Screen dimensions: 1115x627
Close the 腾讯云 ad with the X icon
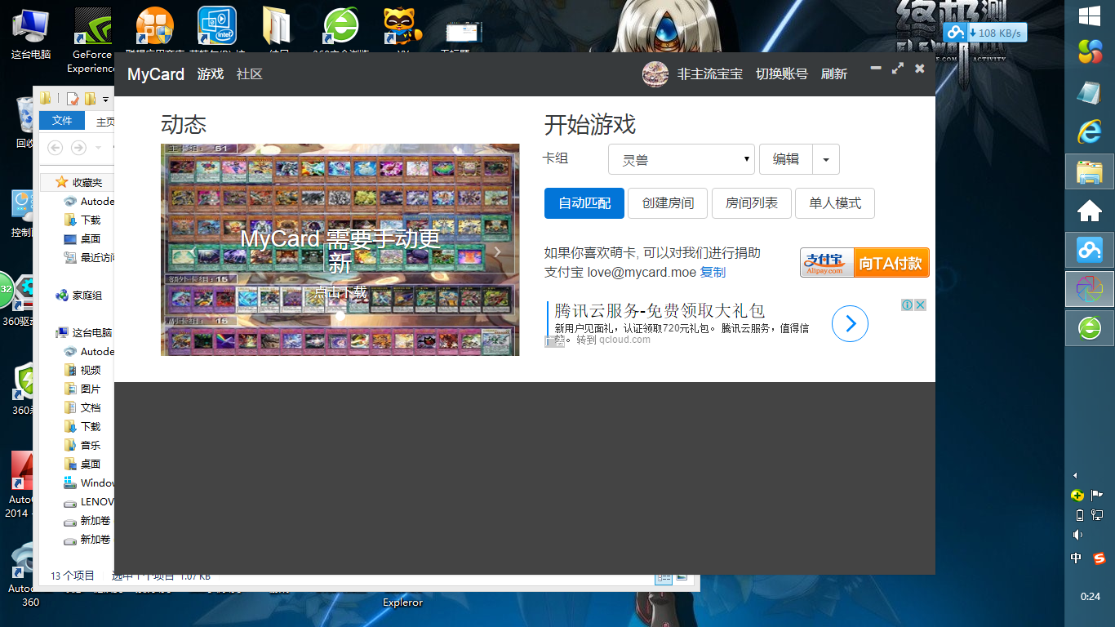pyautogui.click(x=920, y=305)
